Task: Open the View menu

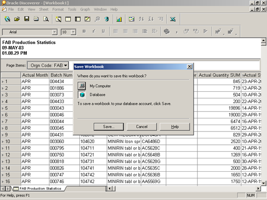Action: (32, 9)
